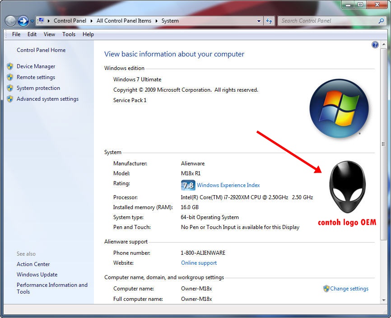391x318 pixels.
Task: Open help via the question mark icon
Action: [375, 45]
